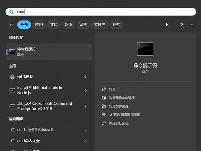
Task: Go back with the left arrow icon
Action: [12, 25]
